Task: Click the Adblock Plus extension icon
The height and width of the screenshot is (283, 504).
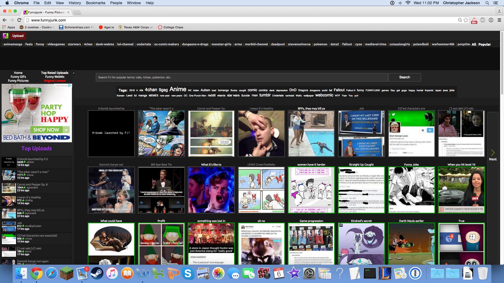Action: coord(482,20)
